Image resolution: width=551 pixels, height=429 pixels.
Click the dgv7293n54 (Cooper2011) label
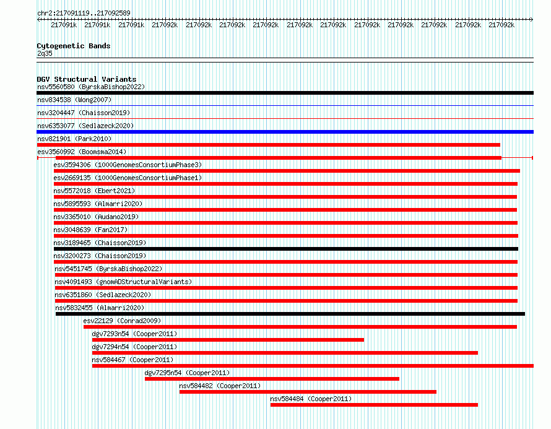[134, 334]
